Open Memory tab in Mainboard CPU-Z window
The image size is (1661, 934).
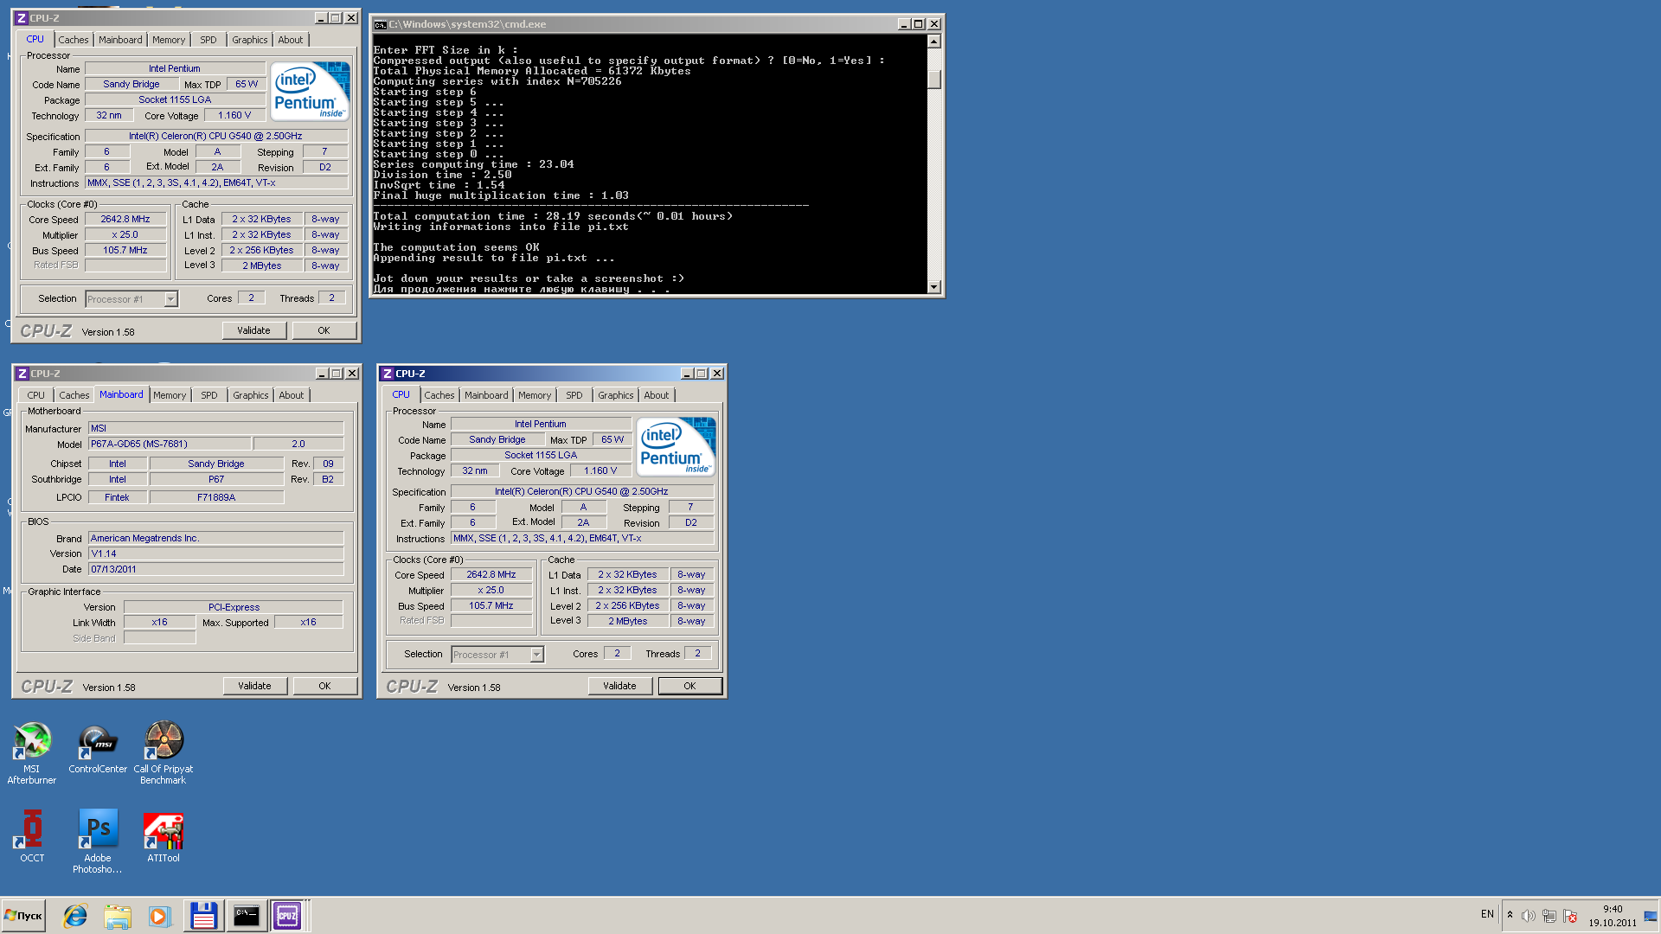[x=170, y=395]
